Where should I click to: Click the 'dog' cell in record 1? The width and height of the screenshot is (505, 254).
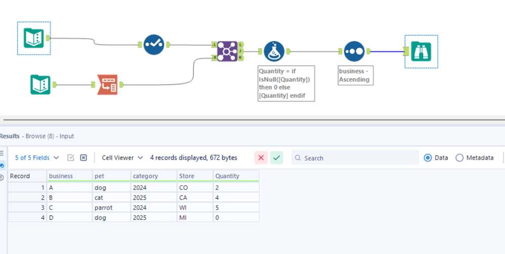[x=111, y=187]
